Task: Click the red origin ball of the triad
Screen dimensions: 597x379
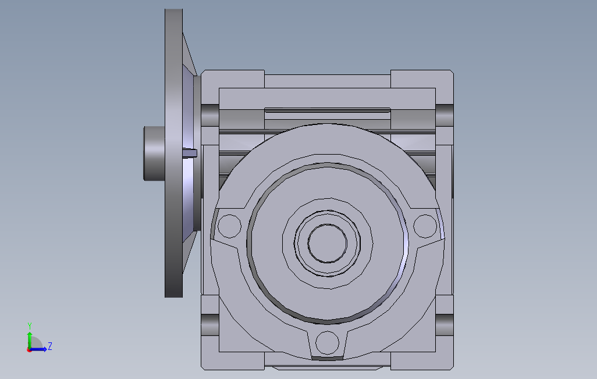Action: tap(29, 350)
